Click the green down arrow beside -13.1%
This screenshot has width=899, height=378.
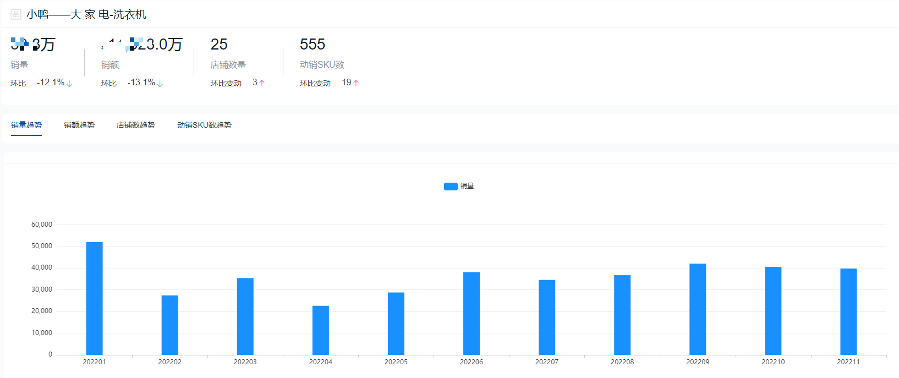coord(160,84)
